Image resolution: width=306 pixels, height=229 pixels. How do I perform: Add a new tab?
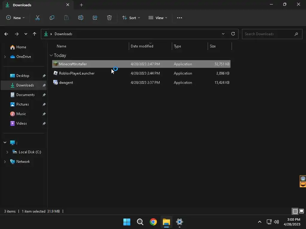[81, 5]
